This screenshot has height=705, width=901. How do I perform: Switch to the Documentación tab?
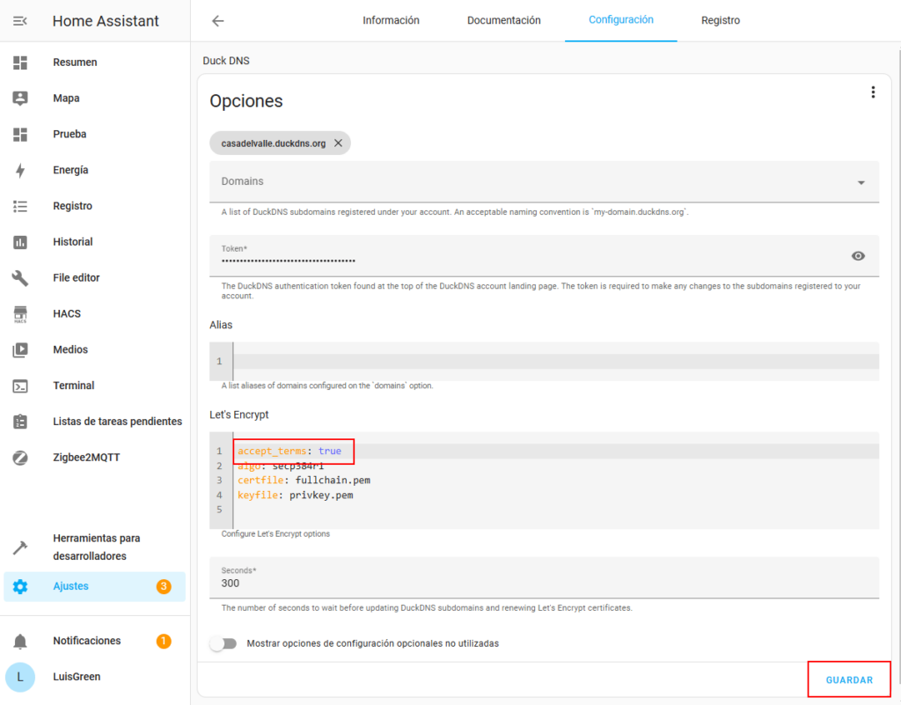503,21
